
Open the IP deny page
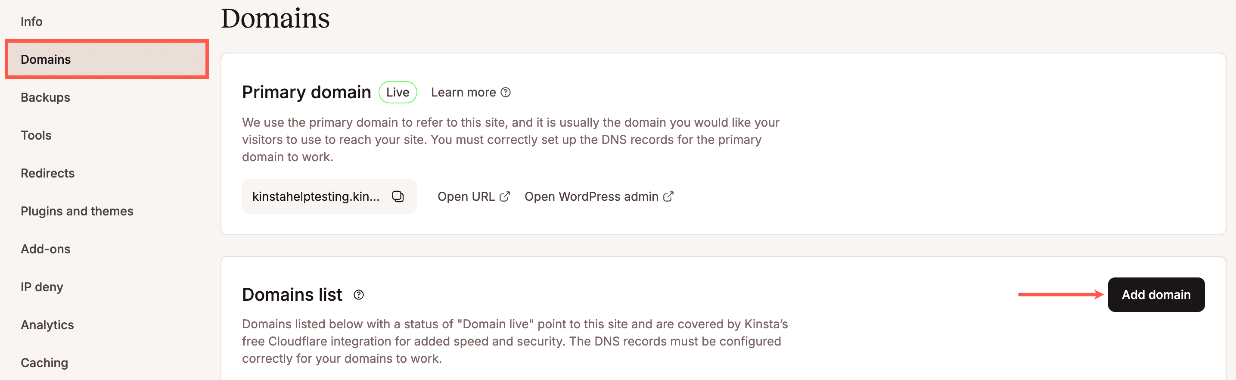(42, 287)
